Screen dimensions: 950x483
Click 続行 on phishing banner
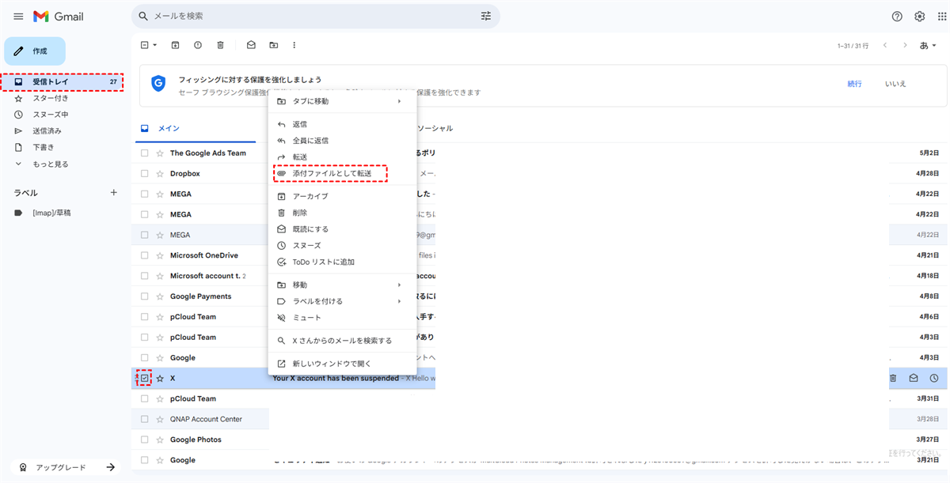click(854, 84)
